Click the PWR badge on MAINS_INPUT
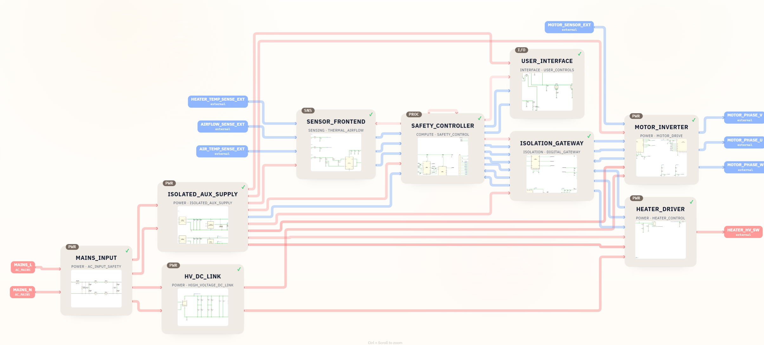Viewport: 764px width, 345px height. pos(72,247)
